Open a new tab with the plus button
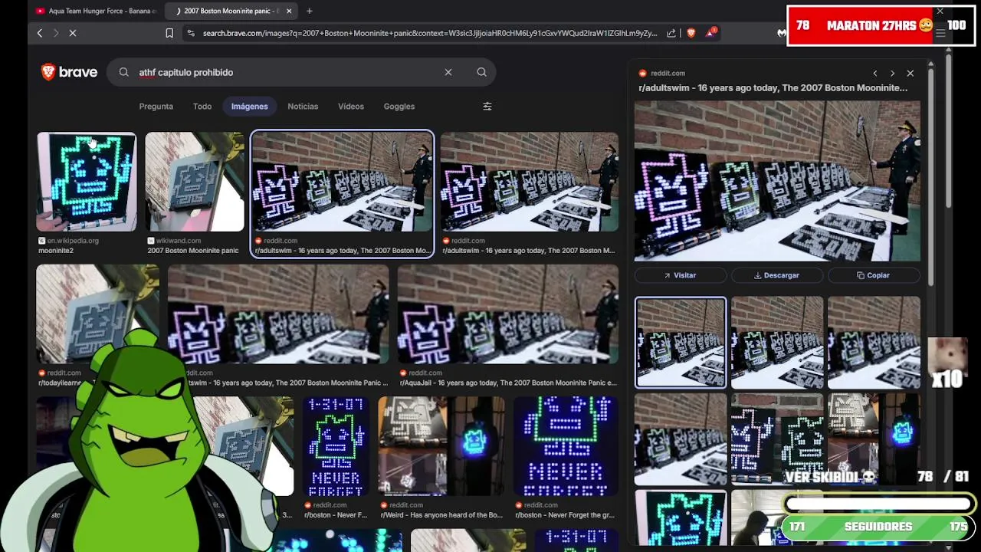 pyautogui.click(x=309, y=11)
